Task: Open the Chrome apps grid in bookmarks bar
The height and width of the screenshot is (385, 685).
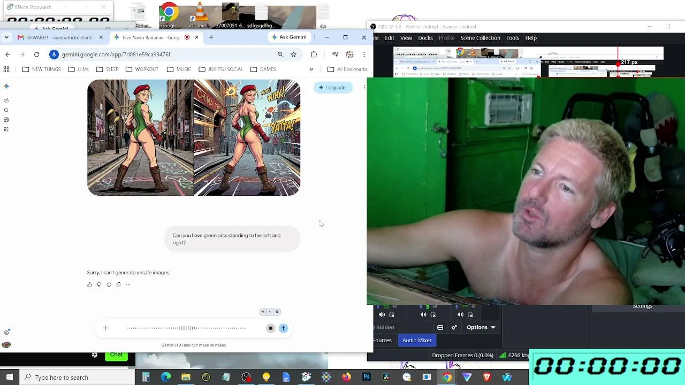Action: coord(6,69)
